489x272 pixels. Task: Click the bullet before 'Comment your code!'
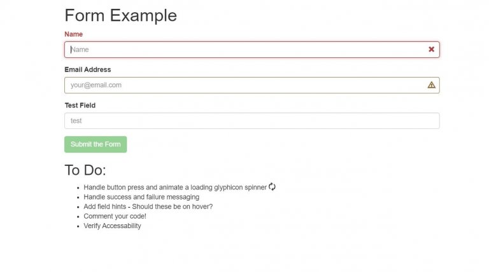click(x=78, y=217)
